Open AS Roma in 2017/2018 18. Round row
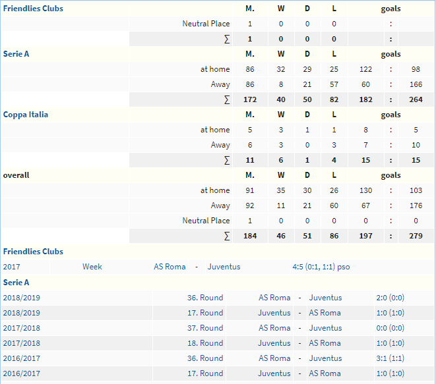Screen dimensions: 436x384 [325, 343]
